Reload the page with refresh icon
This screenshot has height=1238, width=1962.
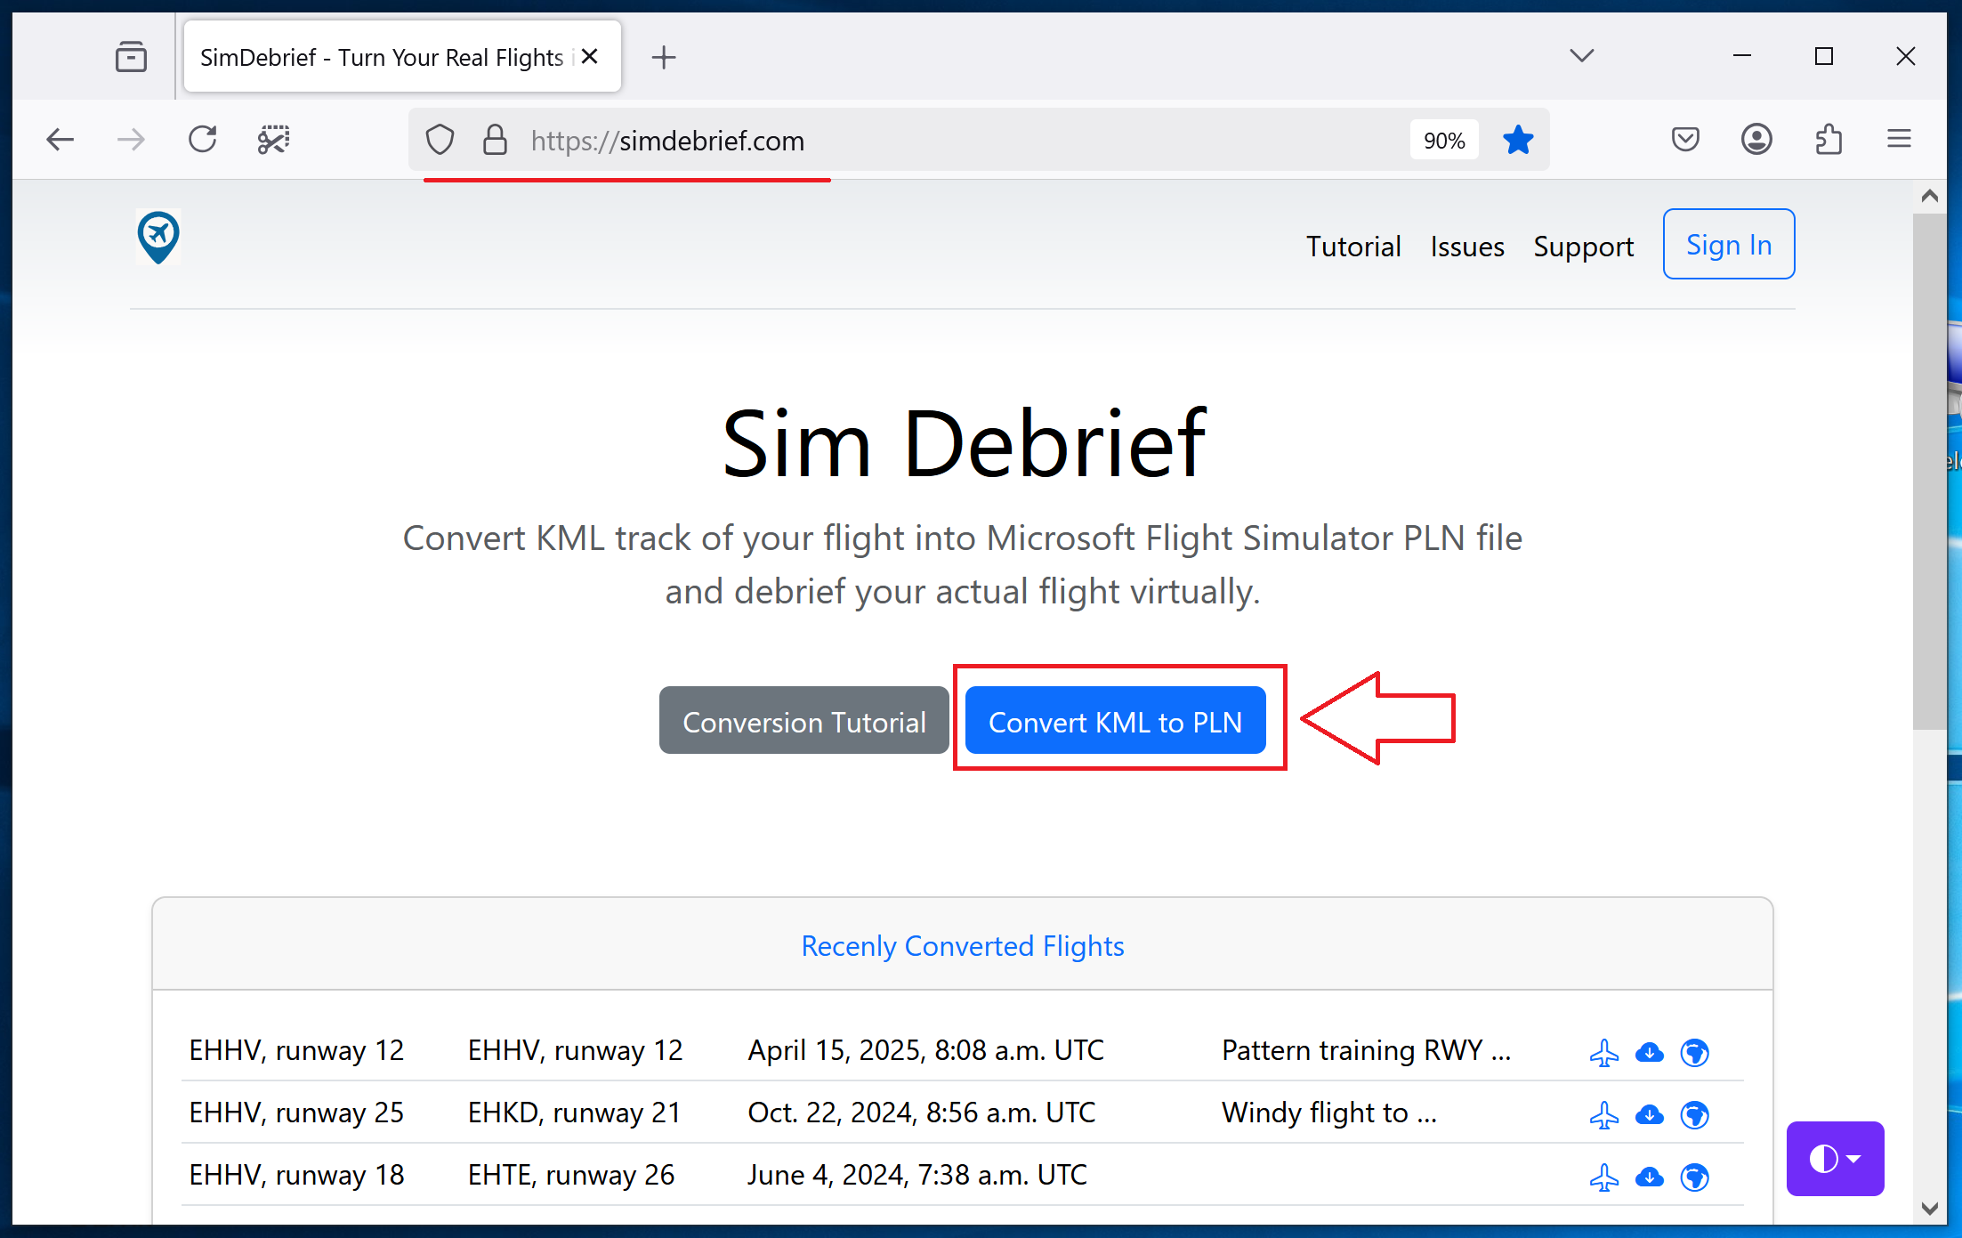pyautogui.click(x=203, y=140)
